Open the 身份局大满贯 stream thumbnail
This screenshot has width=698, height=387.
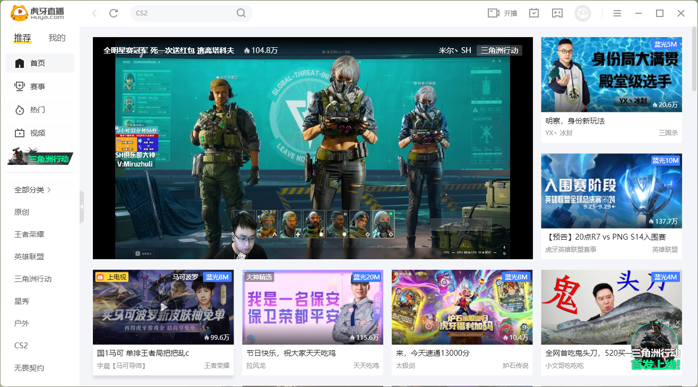611,74
